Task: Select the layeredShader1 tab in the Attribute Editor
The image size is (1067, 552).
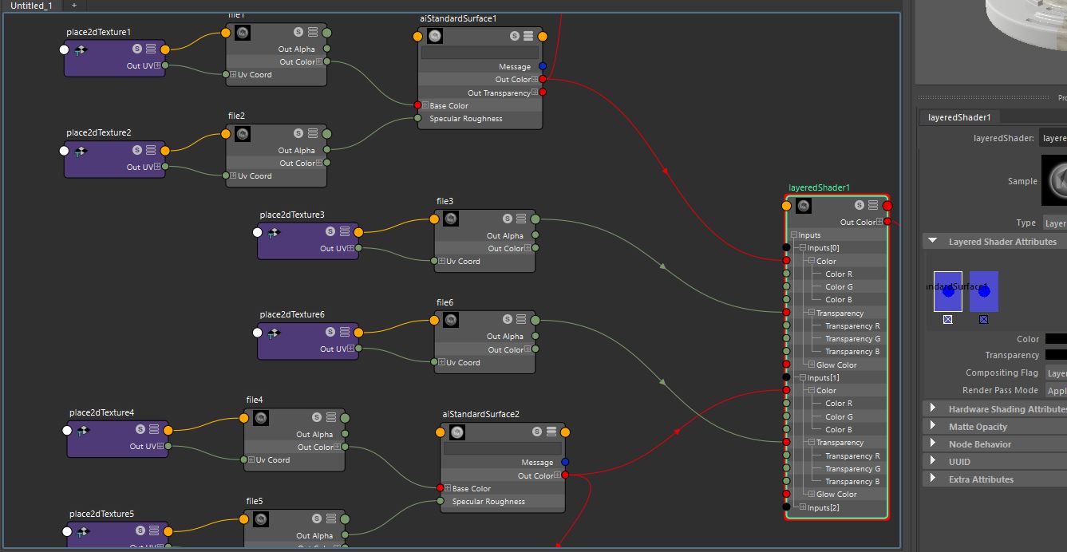Action: [x=960, y=116]
